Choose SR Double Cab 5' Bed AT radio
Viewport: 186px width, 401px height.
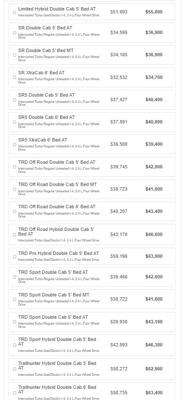pyautogui.click(x=15, y=33)
